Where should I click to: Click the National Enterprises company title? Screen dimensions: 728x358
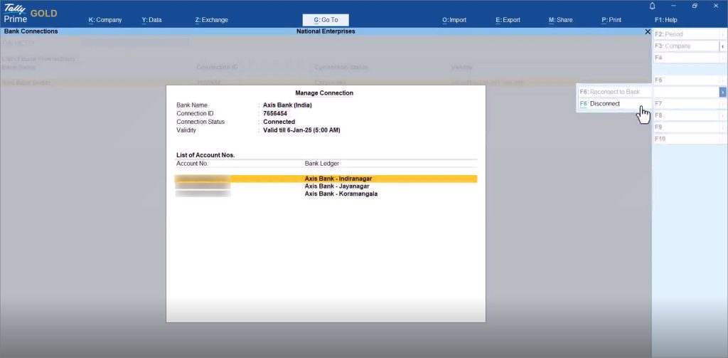tap(326, 31)
